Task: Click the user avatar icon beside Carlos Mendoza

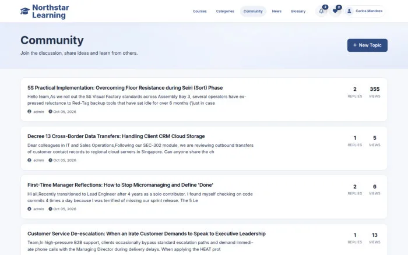Action: coord(350,11)
